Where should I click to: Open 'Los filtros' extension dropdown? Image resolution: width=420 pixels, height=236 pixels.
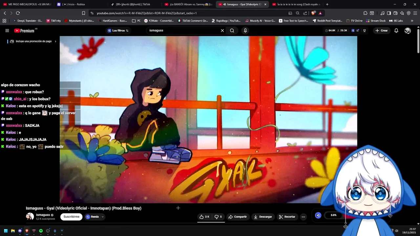pos(118,30)
